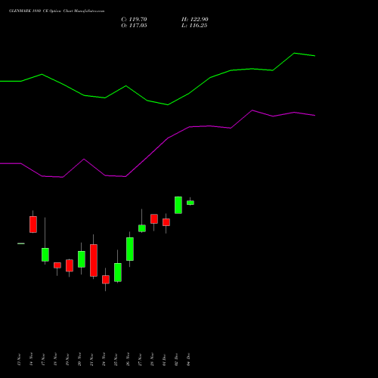Click the 02 Dec date label
This screenshot has height=378, width=378.
coord(176,359)
